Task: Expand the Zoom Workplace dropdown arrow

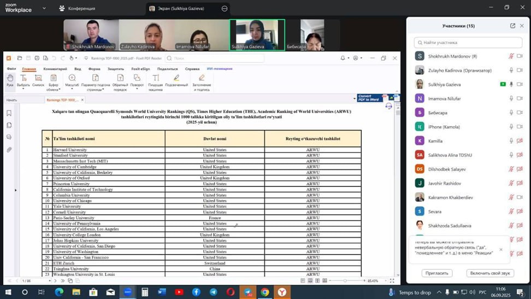Action: click(x=44, y=8)
